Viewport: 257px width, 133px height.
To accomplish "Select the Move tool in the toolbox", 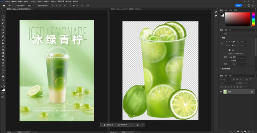I will 3,13.
